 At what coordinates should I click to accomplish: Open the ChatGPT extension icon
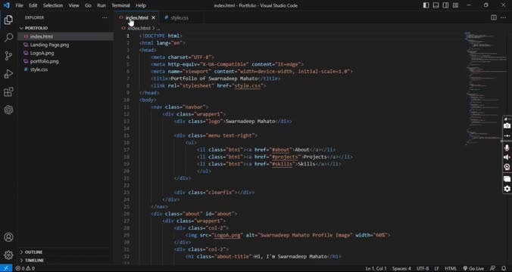click(x=8, y=110)
